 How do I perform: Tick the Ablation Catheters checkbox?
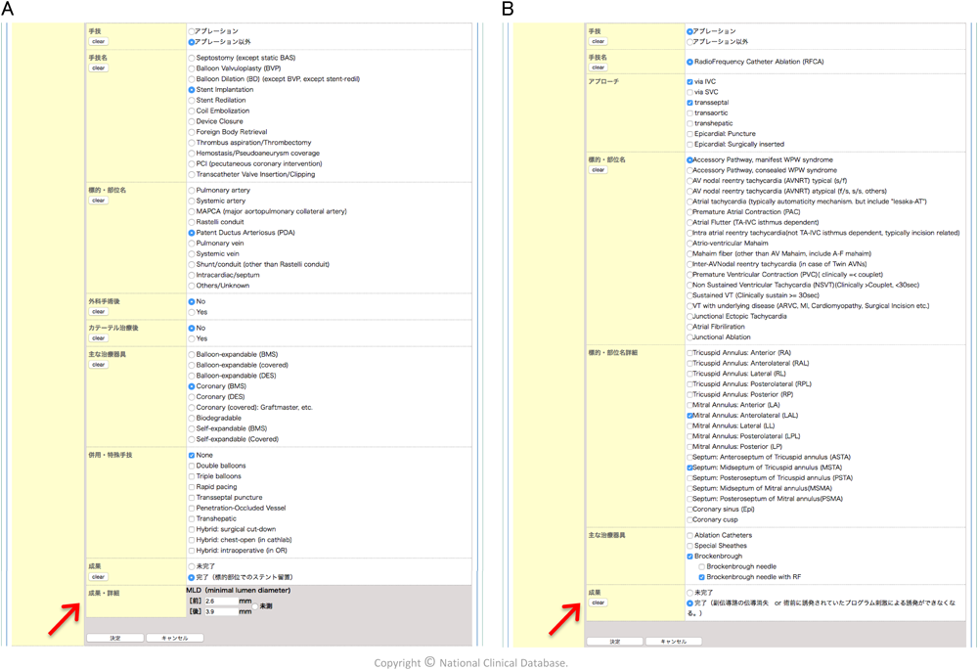click(689, 536)
